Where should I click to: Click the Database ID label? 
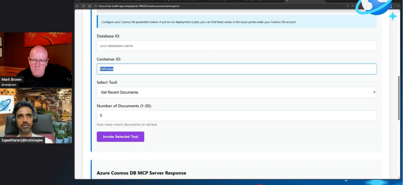[108, 36]
